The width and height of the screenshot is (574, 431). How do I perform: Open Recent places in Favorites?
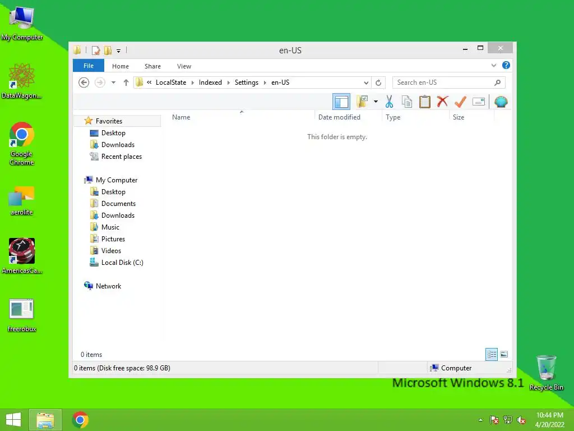pos(122,157)
